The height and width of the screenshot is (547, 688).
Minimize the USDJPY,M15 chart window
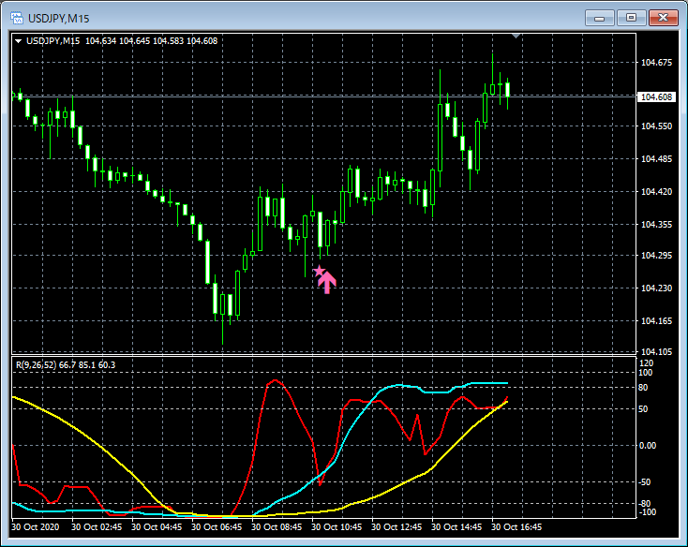pyautogui.click(x=599, y=18)
